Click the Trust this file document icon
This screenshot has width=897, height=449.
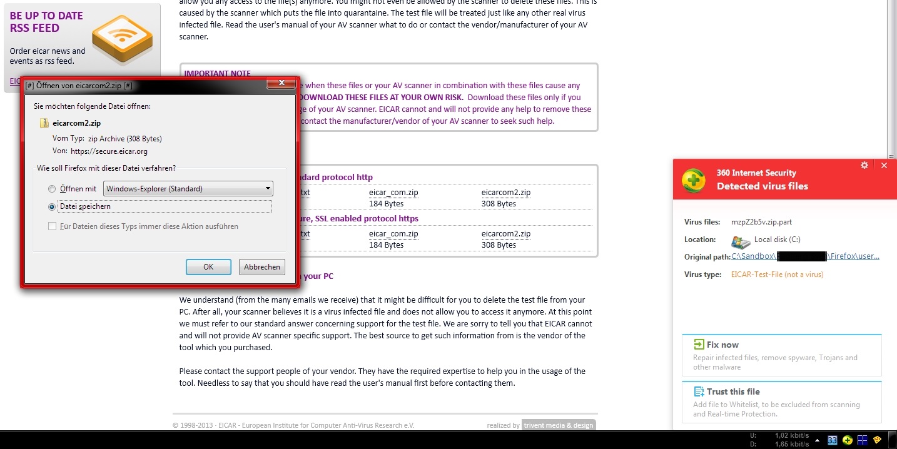click(699, 391)
